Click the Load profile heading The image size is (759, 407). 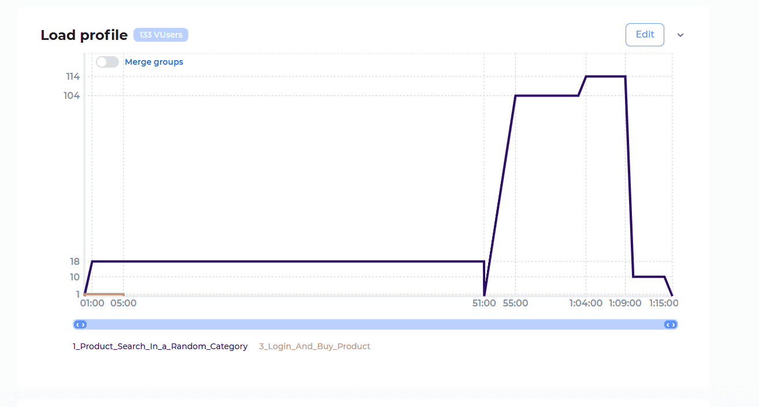click(x=84, y=35)
